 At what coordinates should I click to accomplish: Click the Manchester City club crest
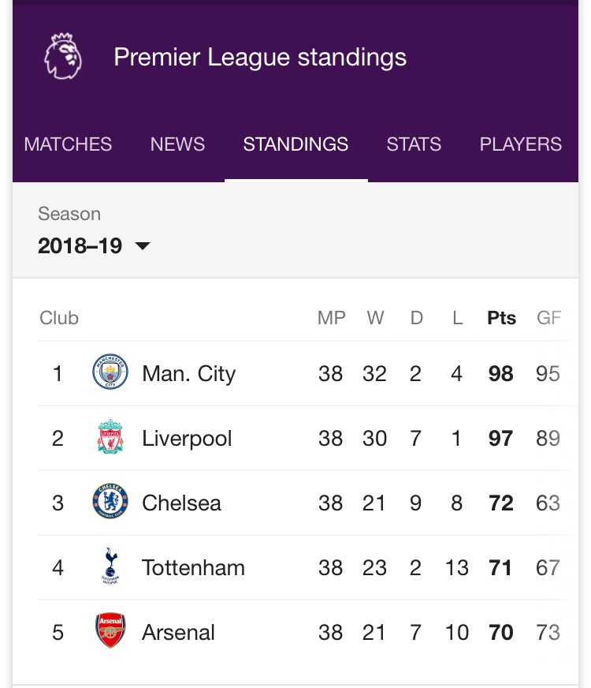[110, 373]
